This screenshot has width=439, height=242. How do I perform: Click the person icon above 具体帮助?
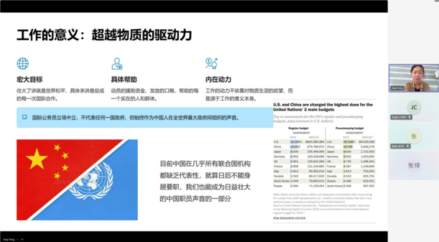117,63
